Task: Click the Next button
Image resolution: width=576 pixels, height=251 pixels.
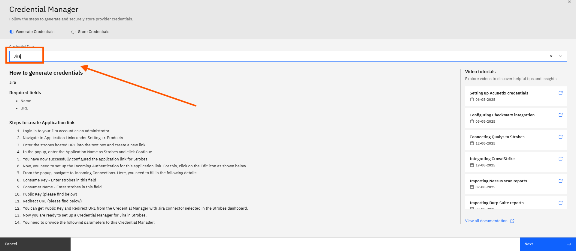Action: point(548,244)
